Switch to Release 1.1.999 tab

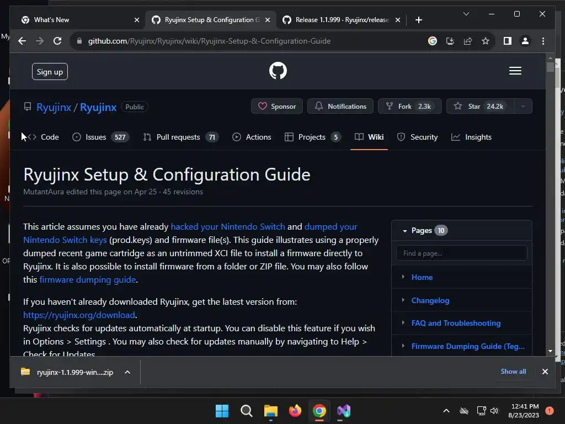[x=342, y=20]
